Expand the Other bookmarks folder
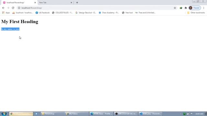This screenshot has width=207, height=116. [196, 13]
